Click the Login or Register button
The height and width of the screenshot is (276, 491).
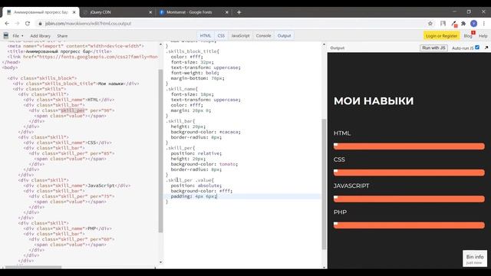point(442,36)
